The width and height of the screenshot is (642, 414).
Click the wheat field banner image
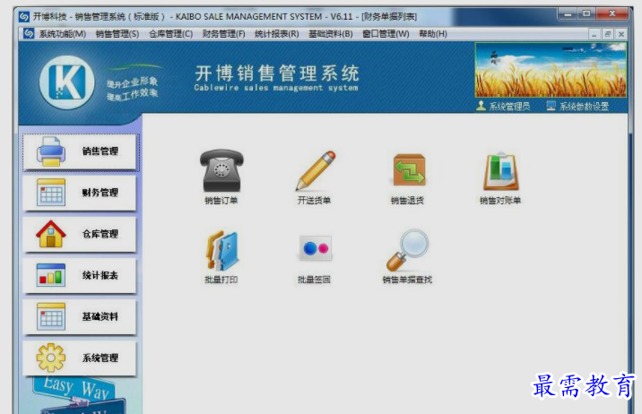pos(551,70)
